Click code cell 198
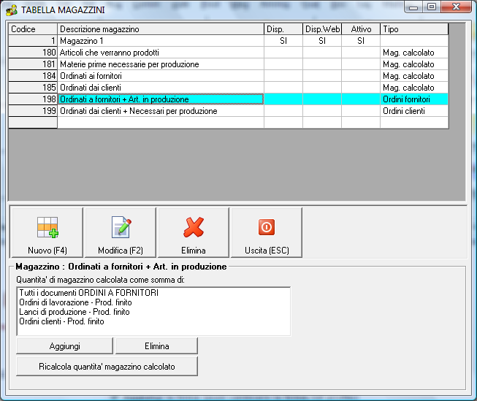477x401 pixels. coord(33,99)
